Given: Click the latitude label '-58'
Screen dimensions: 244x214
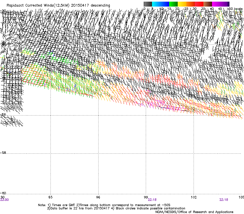Looking at the screenshot, I should [3, 153].
